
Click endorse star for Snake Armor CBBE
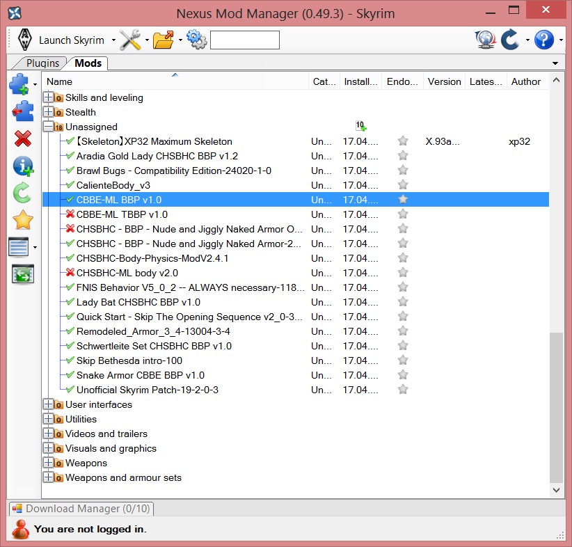403,375
